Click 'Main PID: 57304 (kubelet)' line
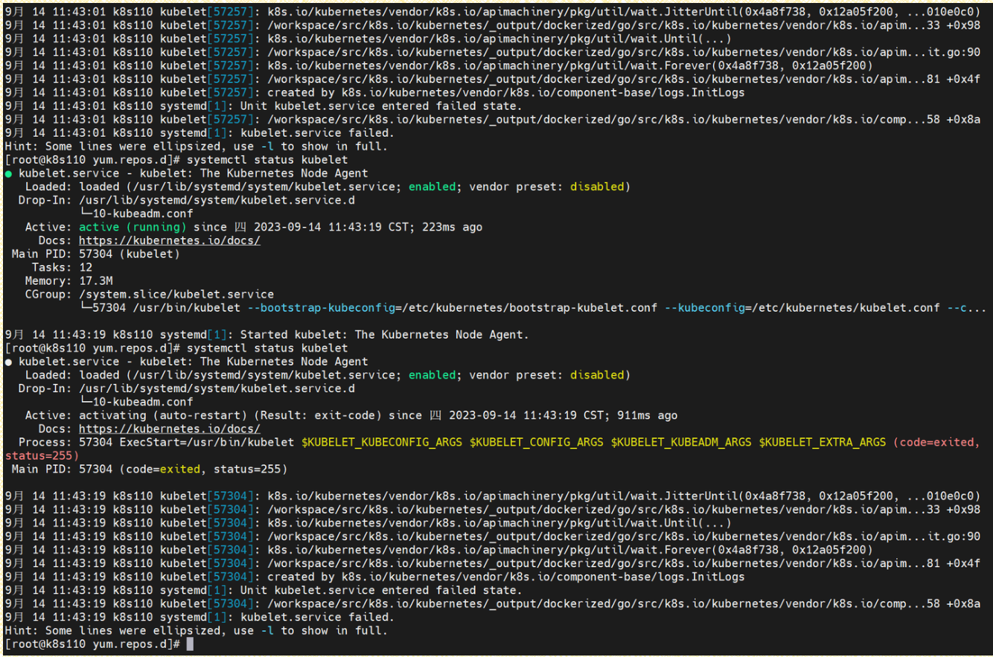 tap(96, 254)
